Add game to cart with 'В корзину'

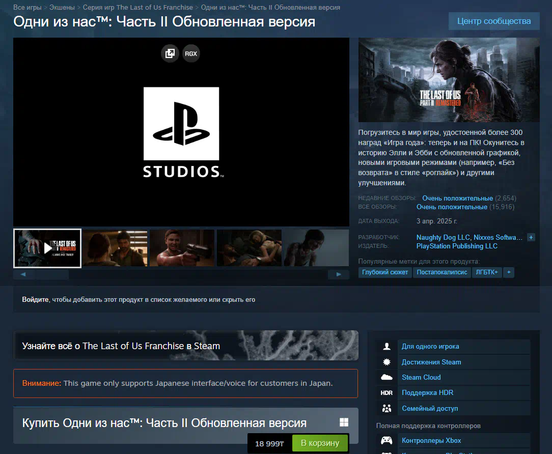(320, 443)
